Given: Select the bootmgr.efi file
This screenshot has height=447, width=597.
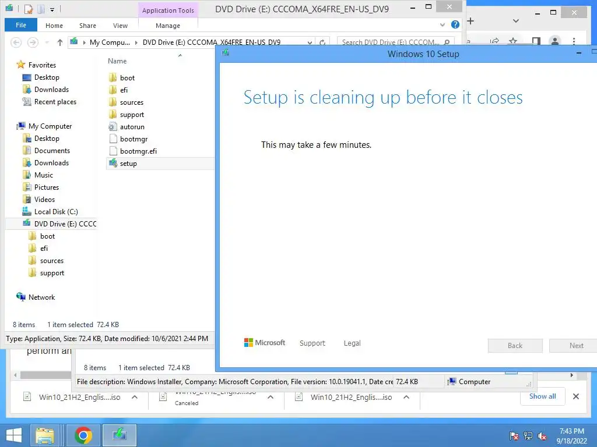Looking at the screenshot, I should 138,151.
